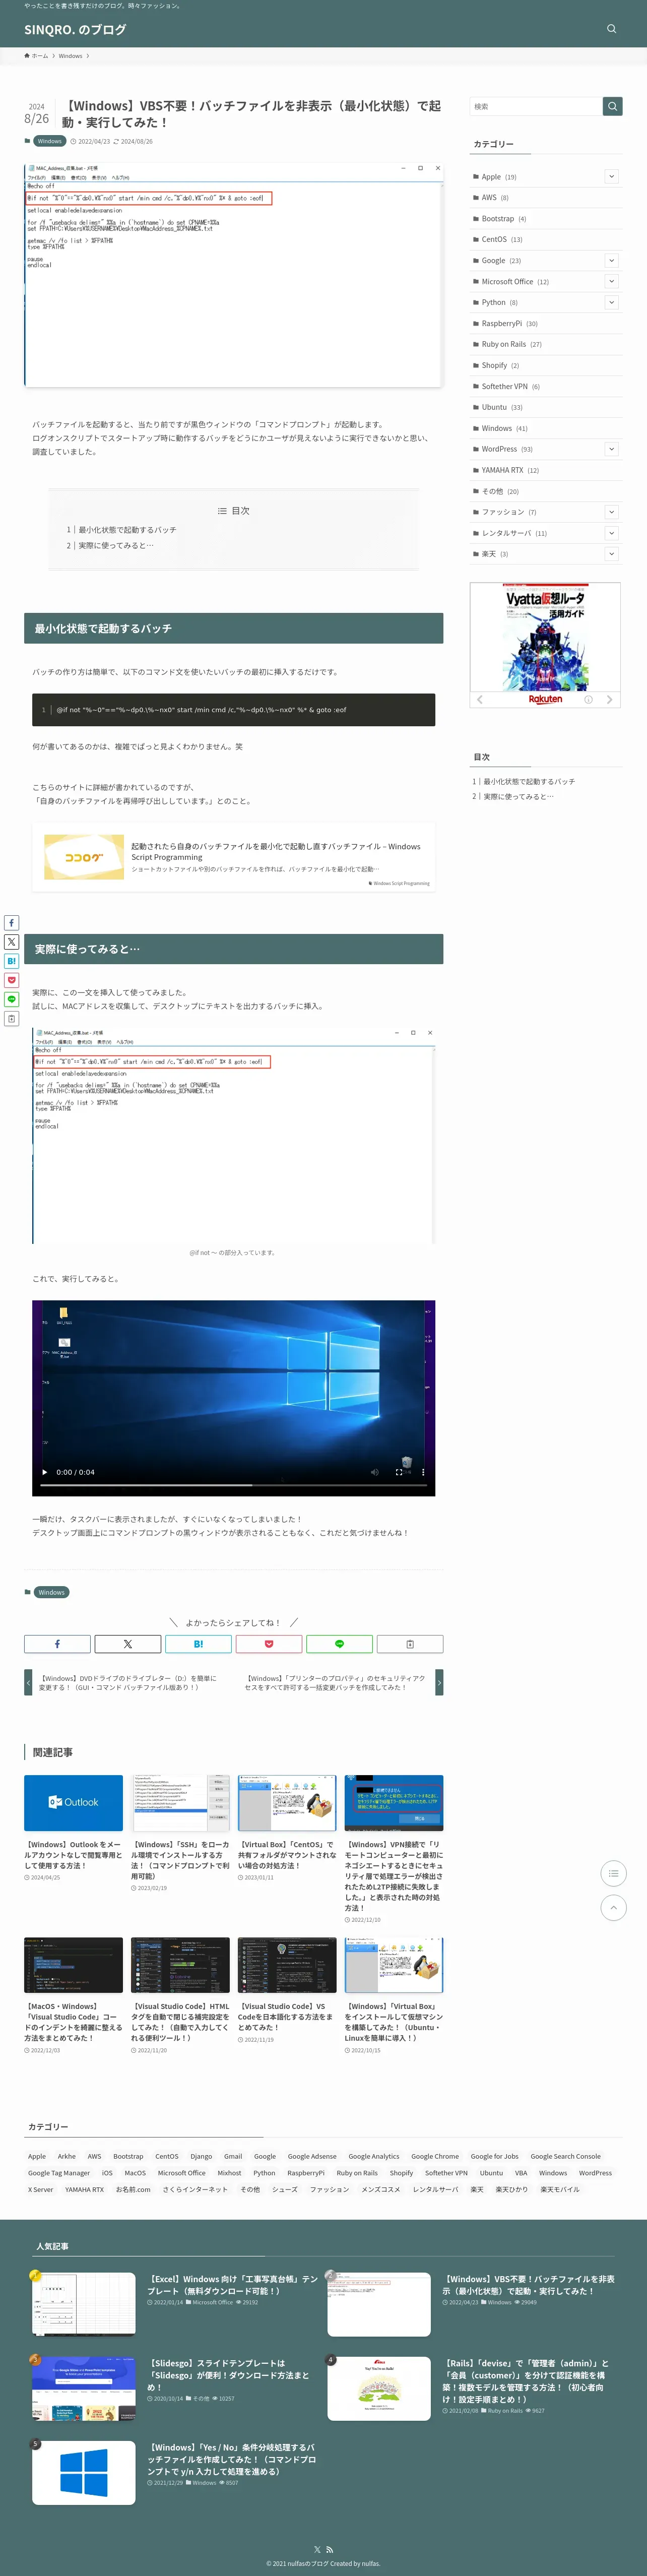Viewport: 647px width, 2576px height.
Task: Expand the Python category submenu
Action: (x=612, y=302)
